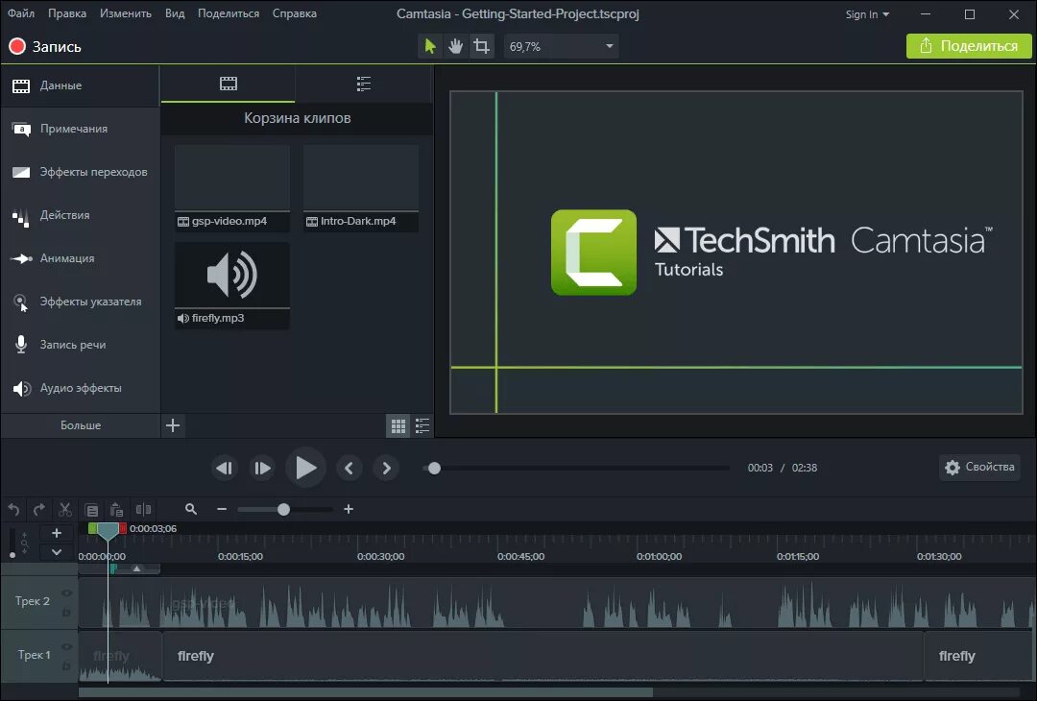Jump to previous frame with step-back button
The image size is (1037, 701).
224,469
